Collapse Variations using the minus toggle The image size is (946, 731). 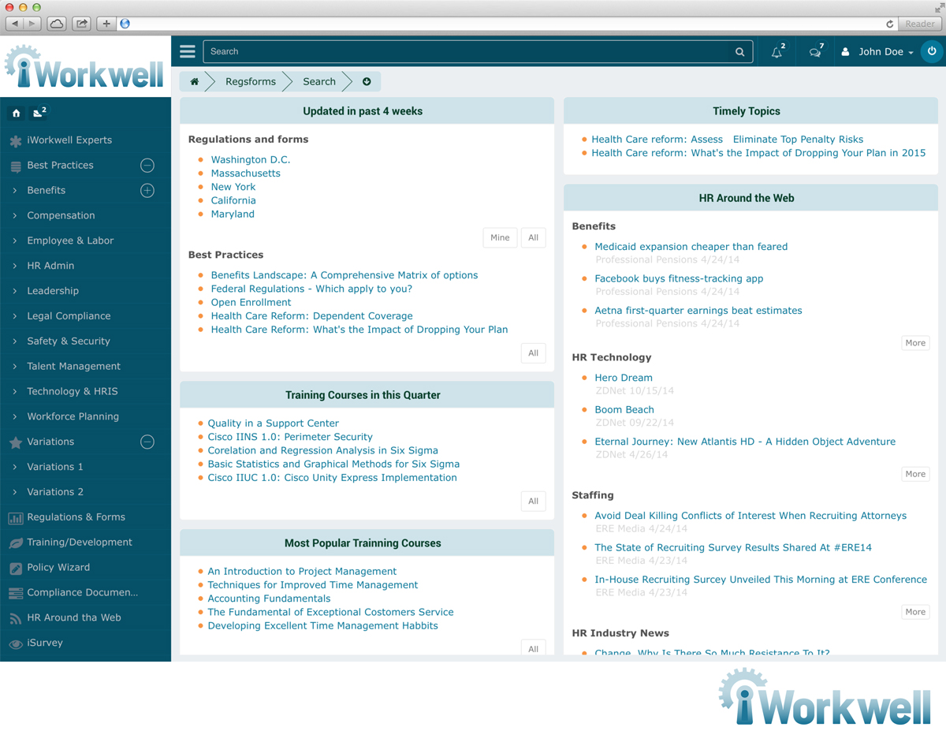[x=147, y=442]
